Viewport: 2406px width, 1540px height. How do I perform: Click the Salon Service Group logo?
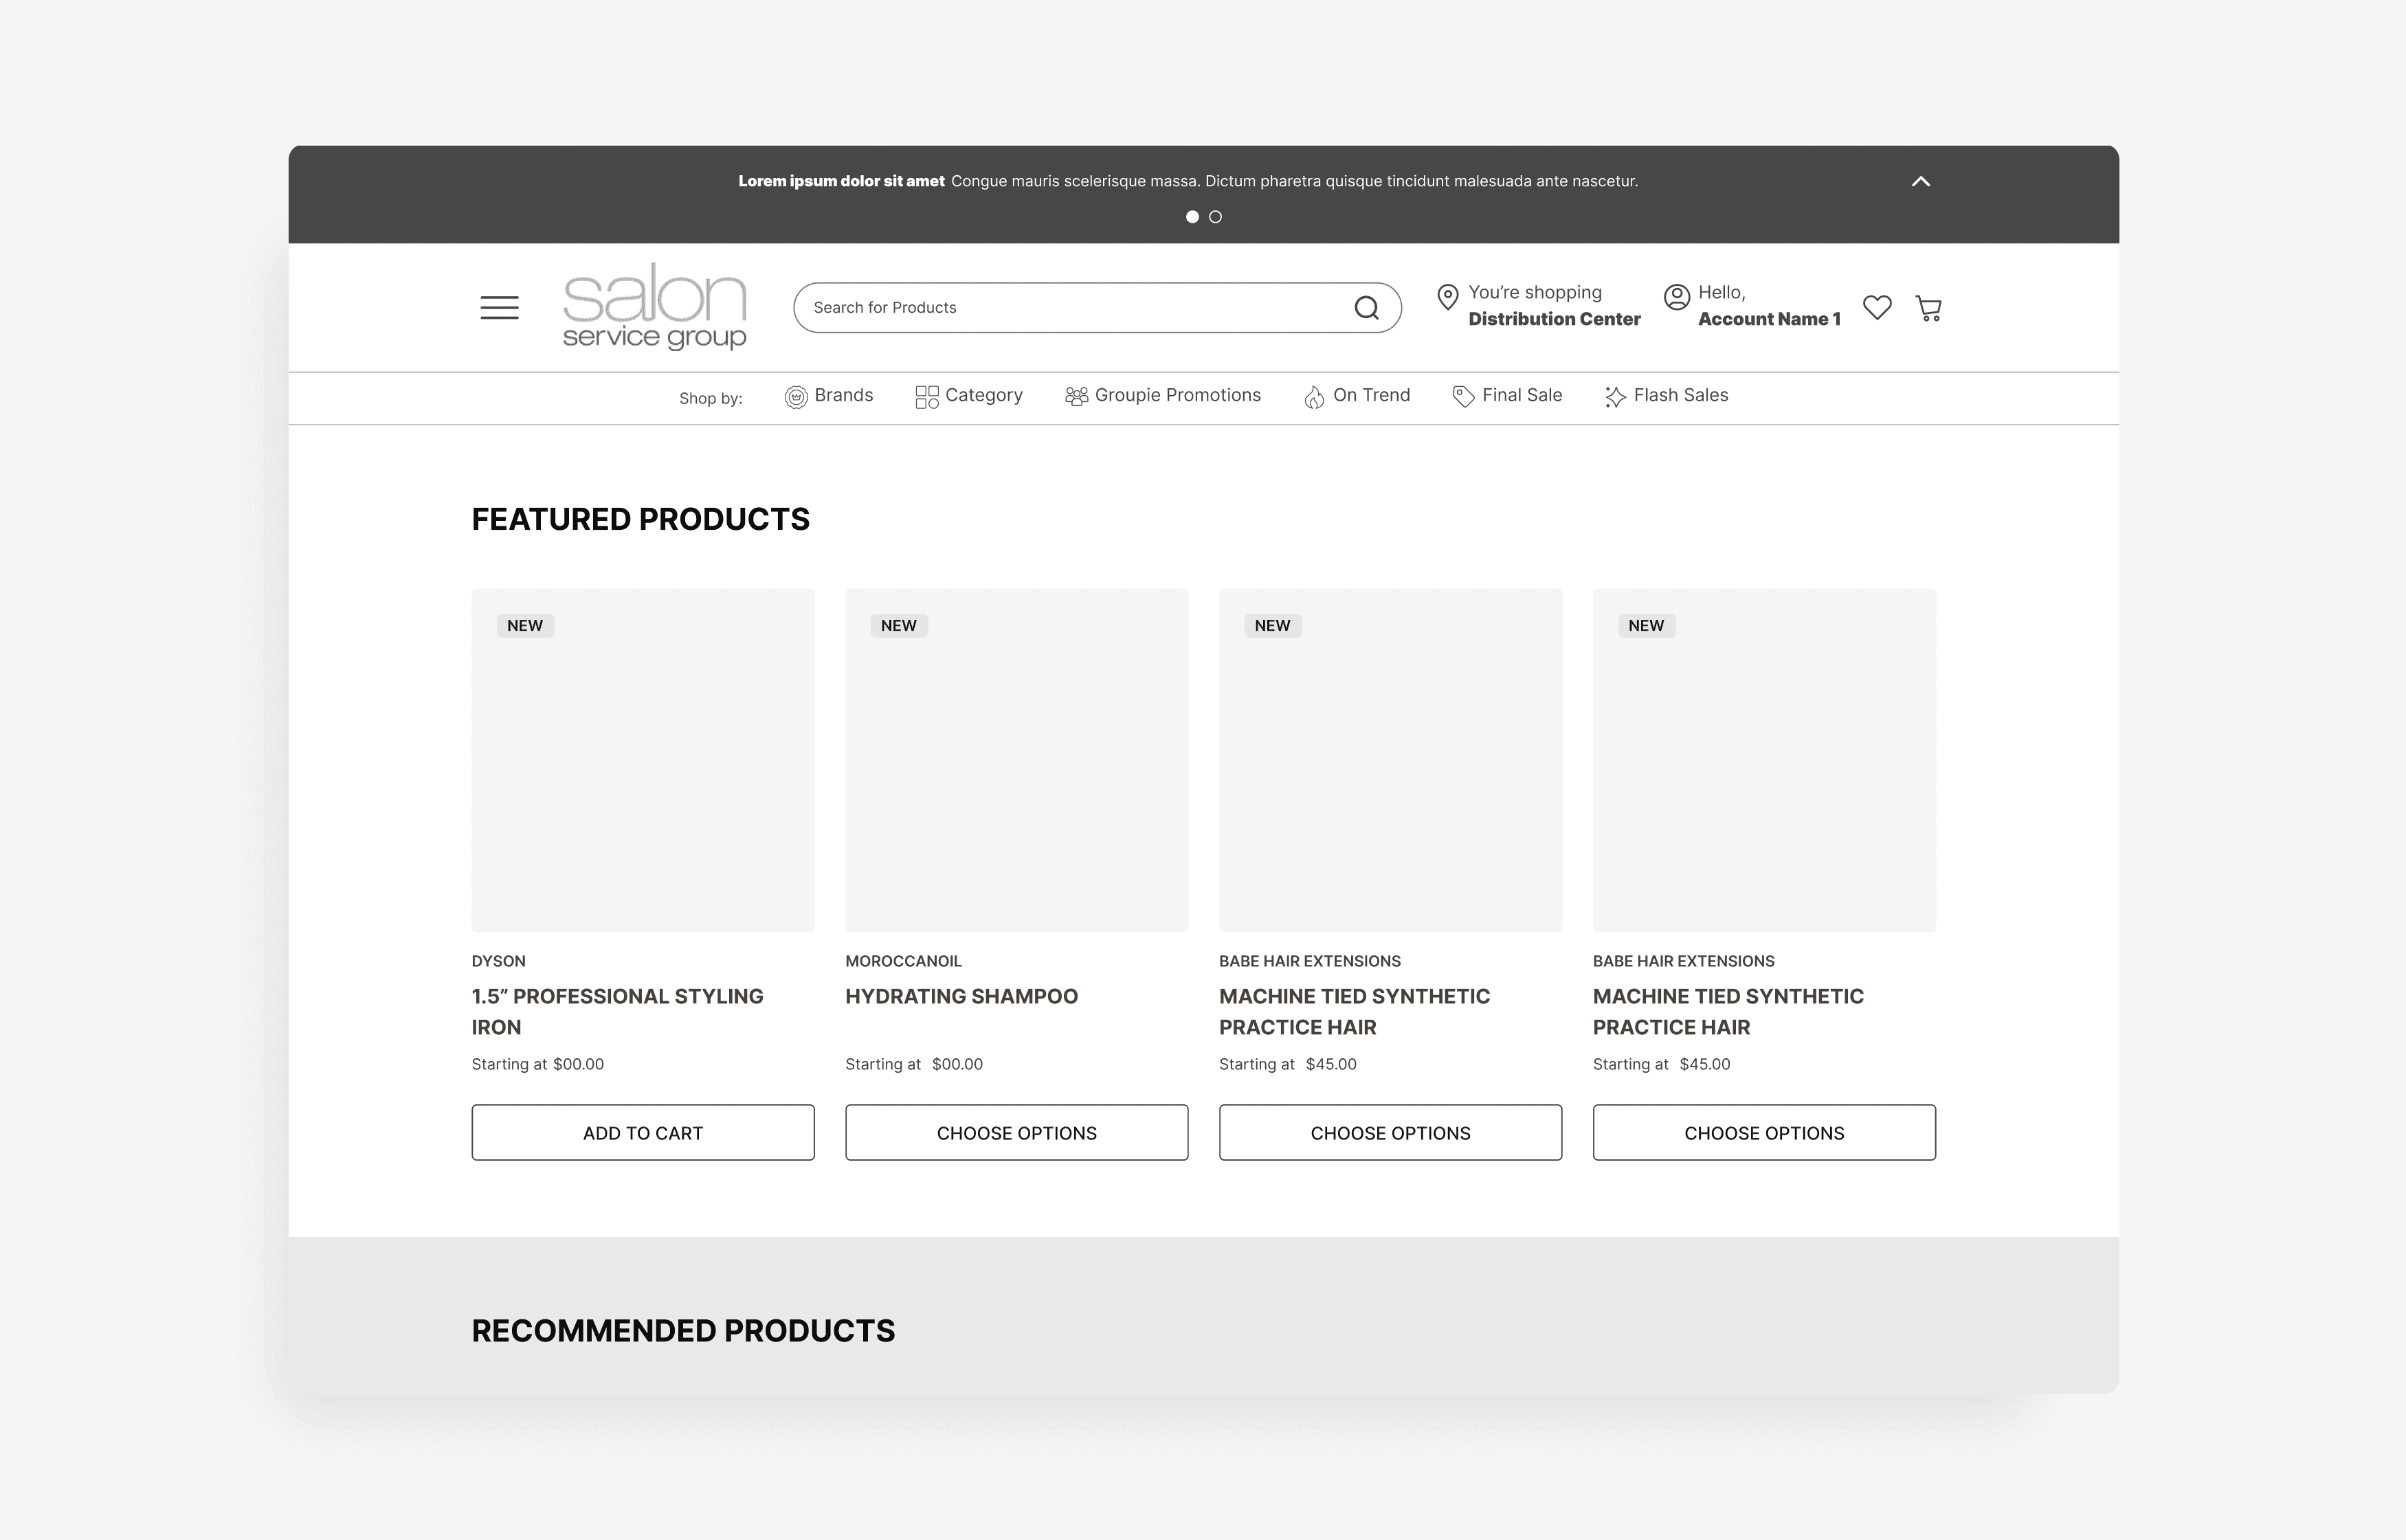click(654, 307)
